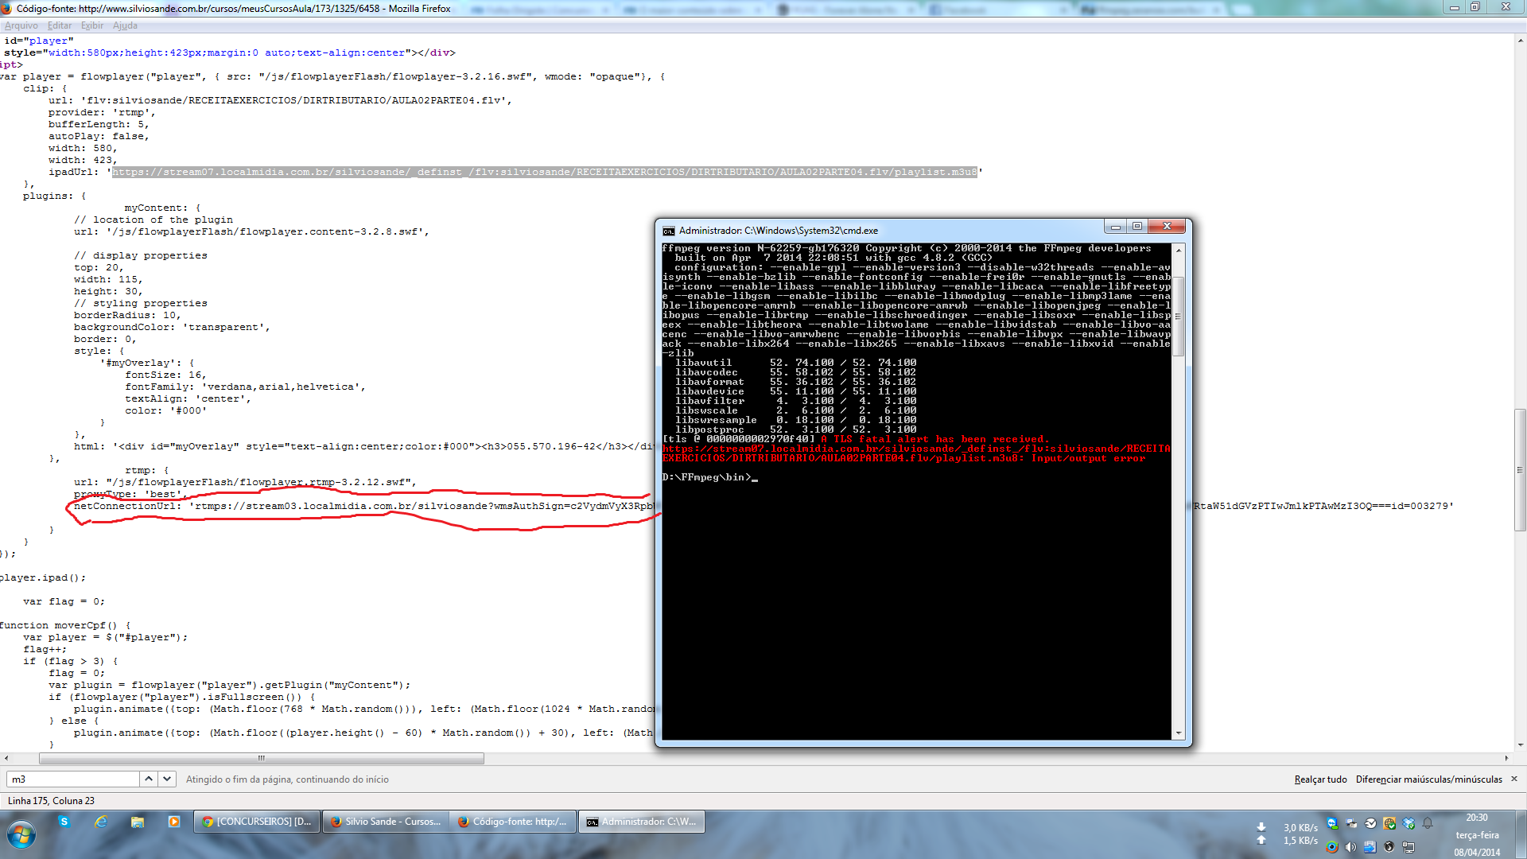This screenshot has width=1527, height=859.
Task: Switch to Silvio Sande Firefox taskbar window
Action: click(x=386, y=822)
